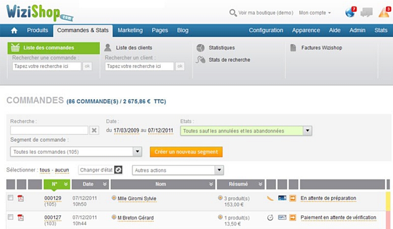Tick the checkbox for order 000129

coord(10,198)
